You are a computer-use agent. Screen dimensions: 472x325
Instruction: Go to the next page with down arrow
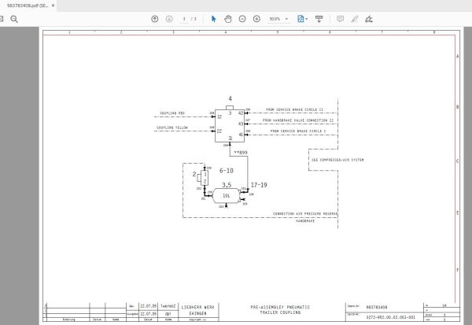pyautogui.click(x=169, y=19)
